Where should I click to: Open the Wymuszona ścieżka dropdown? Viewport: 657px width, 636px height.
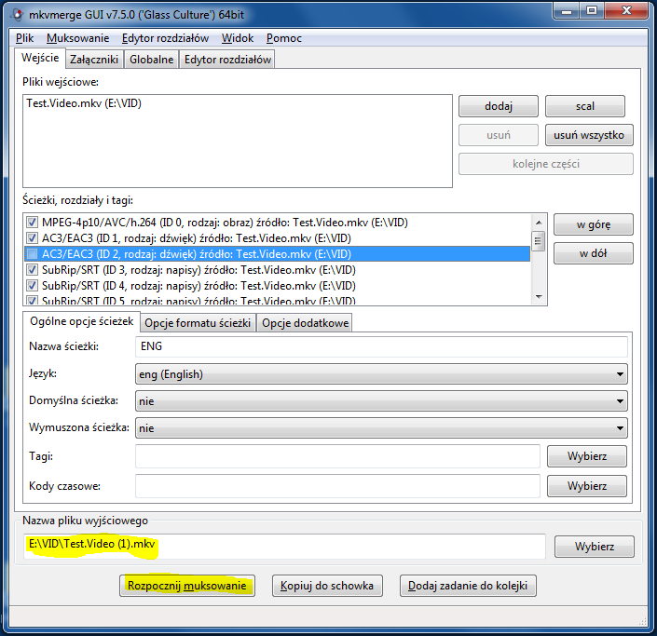click(x=381, y=428)
